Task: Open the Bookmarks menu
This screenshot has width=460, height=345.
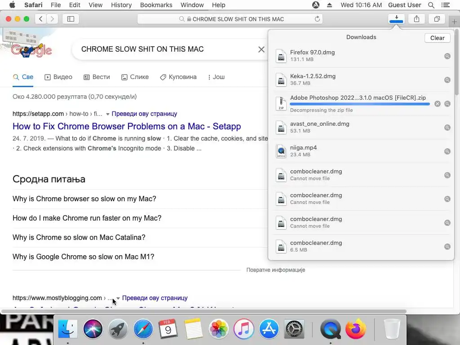Action: tap(156, 5)
